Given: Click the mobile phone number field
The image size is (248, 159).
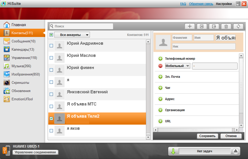Looking at the screenshot, I should pyautogui.click(x=215, y=66).
